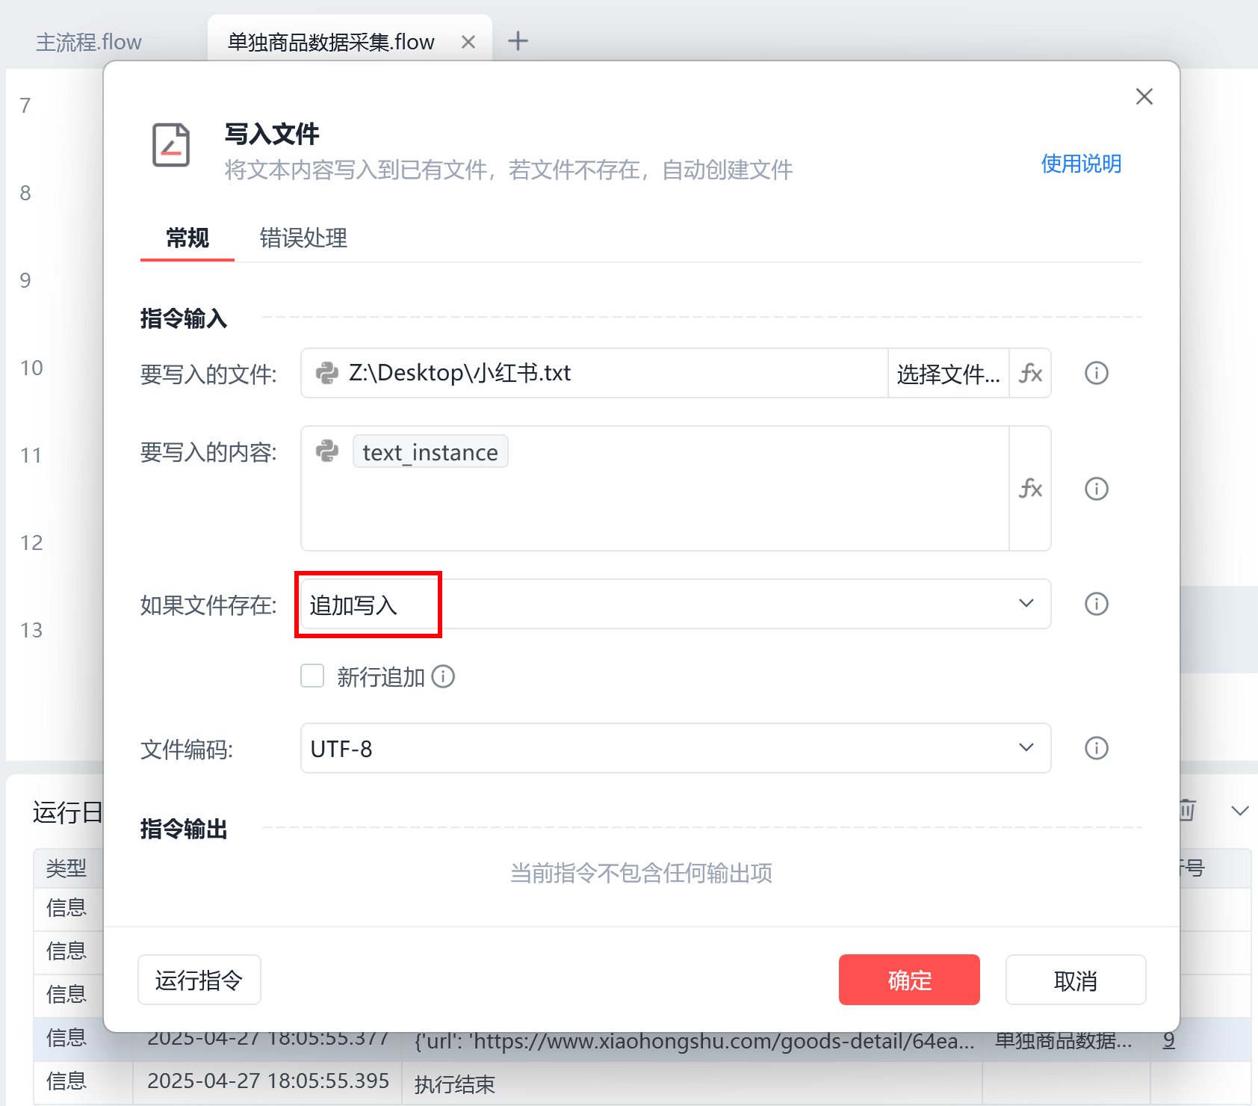Open the 使用说明 help link

(x=1081, y=164)
